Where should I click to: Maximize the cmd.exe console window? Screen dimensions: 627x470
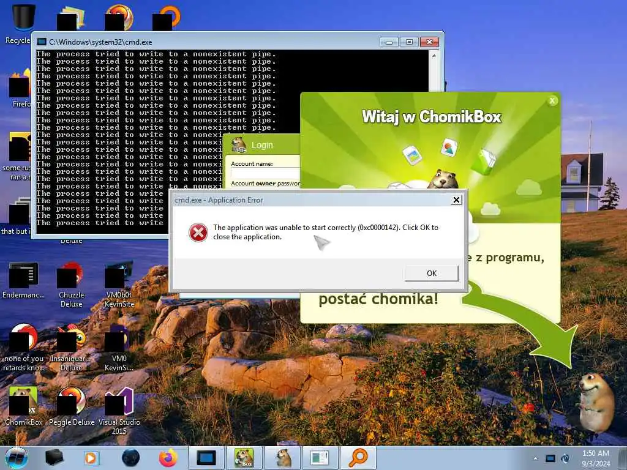point(409,42)
